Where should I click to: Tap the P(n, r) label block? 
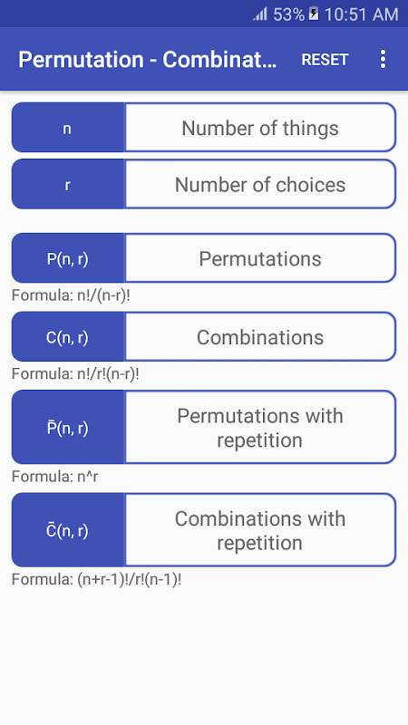pos(68,258)
